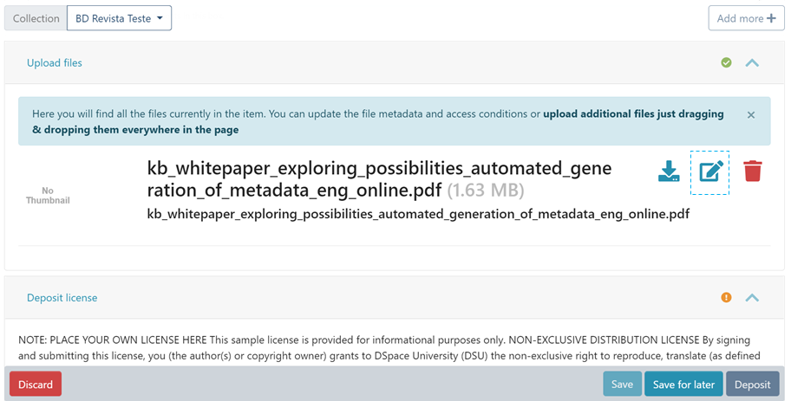Click the large PDF file name heading
This screenshot has height=401, width=791.
coord(381,178)
